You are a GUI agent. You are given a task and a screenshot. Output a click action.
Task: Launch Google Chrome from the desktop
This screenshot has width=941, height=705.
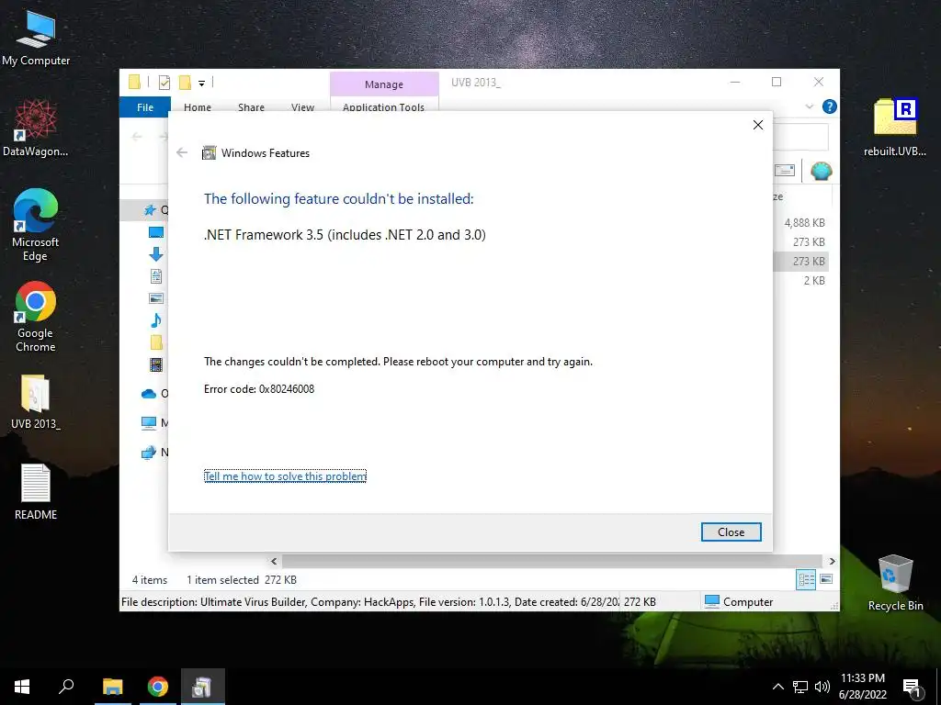[36, 317]
